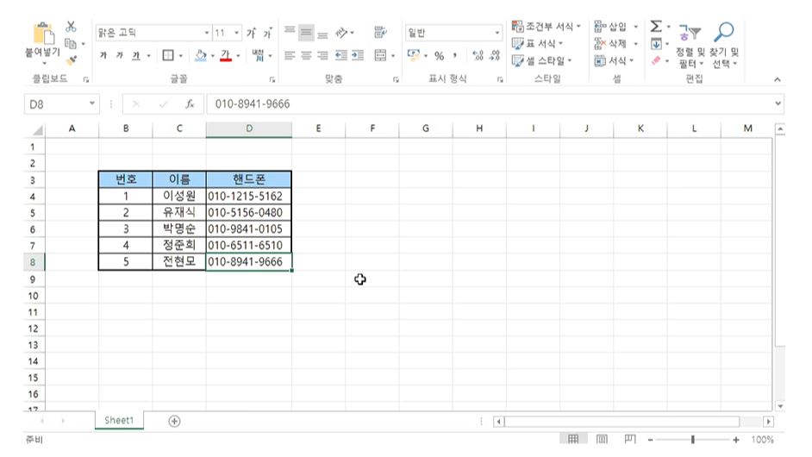Viewport: 812px width, 457px height.
Task: Click the percent style icon
Action: click(x=439, y=56)
